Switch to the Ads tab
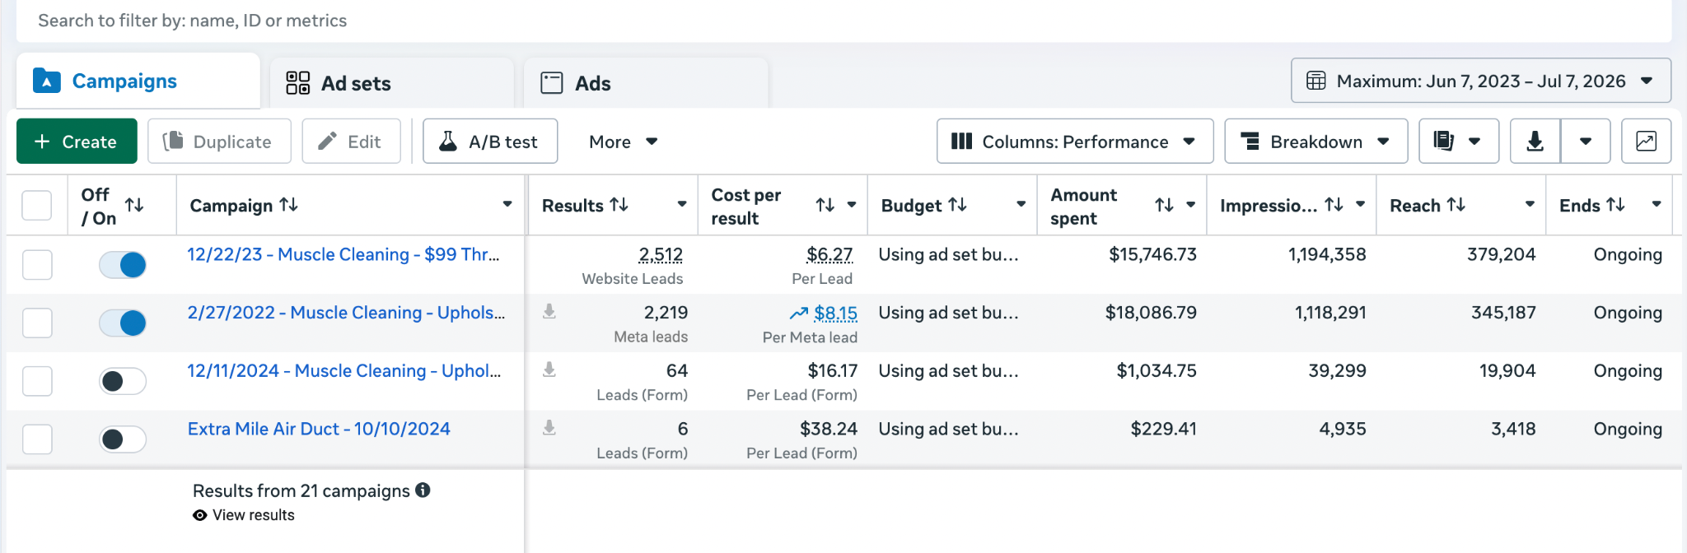 tap(646, 83)
